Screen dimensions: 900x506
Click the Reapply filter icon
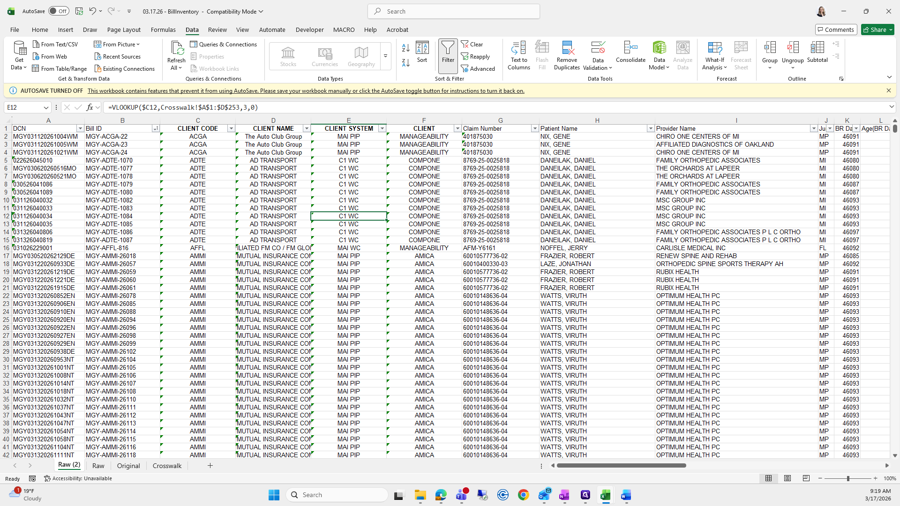(x=475, y=56)
